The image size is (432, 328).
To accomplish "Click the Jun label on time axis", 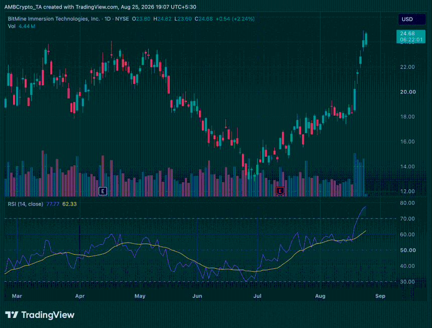I will [197, 296].
